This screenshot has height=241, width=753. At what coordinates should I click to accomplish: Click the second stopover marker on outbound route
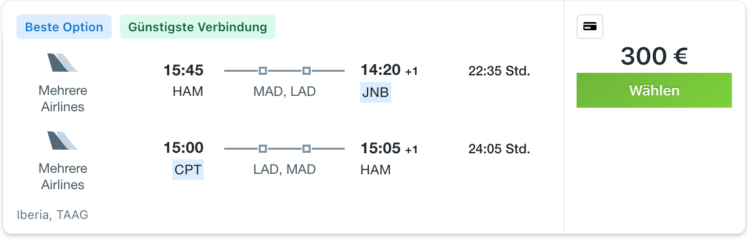[306, 71]
